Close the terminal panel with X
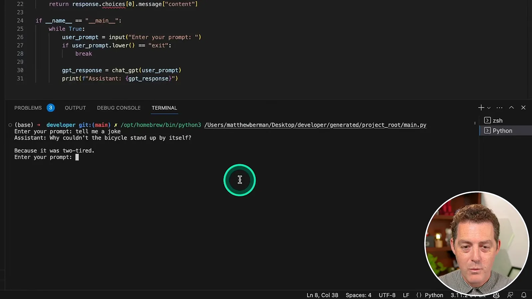532x299 pixels. [523, 108]
